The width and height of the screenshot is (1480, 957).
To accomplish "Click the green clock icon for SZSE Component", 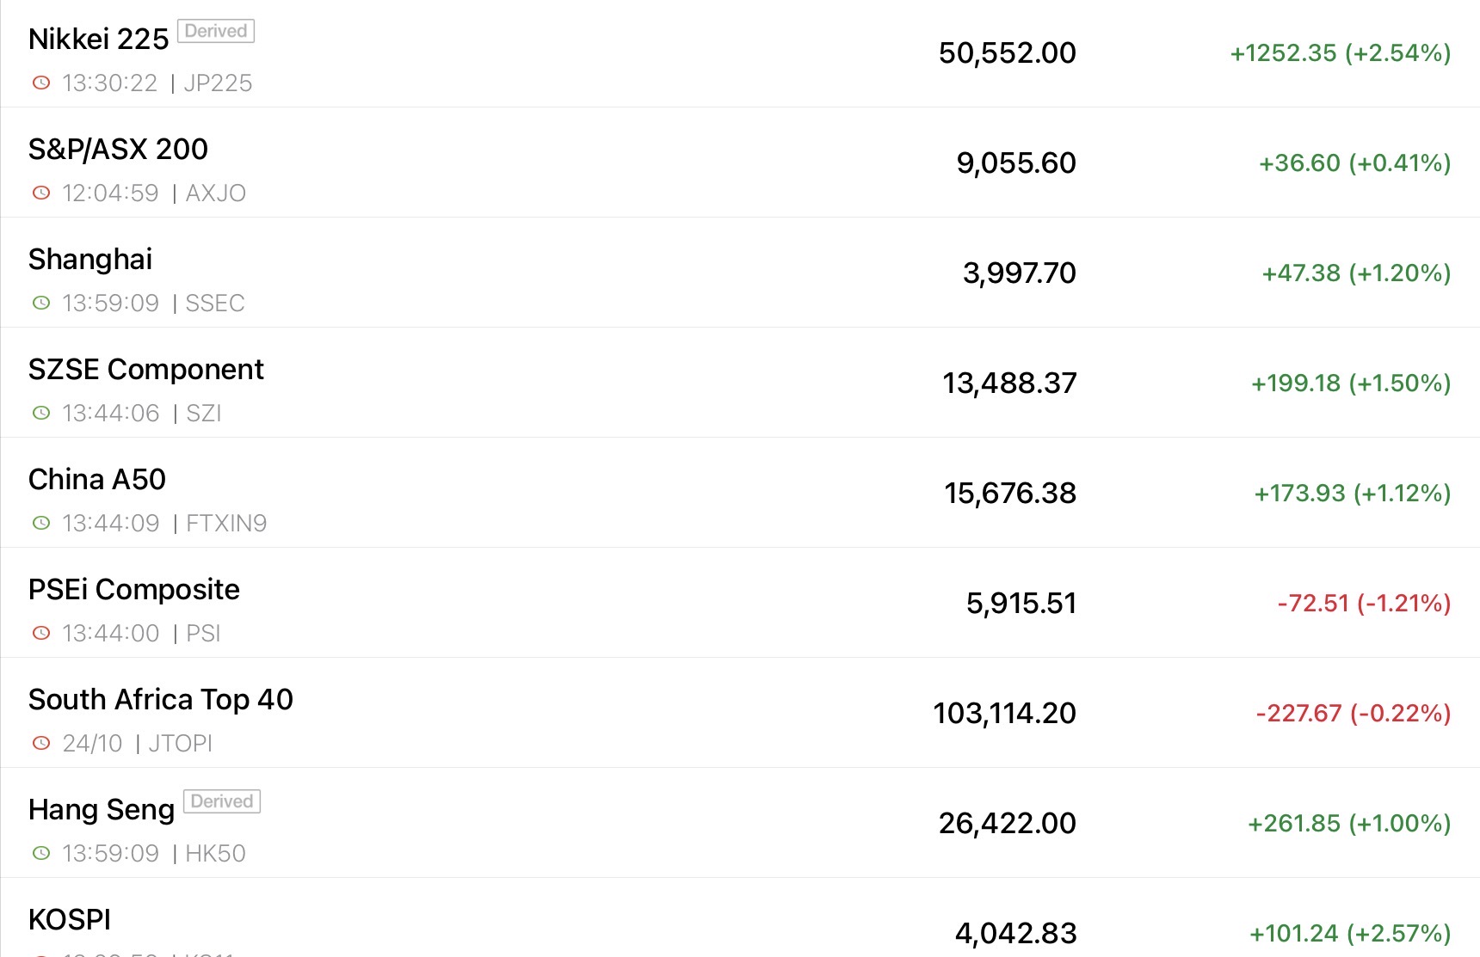I will (x=41, y=414).
